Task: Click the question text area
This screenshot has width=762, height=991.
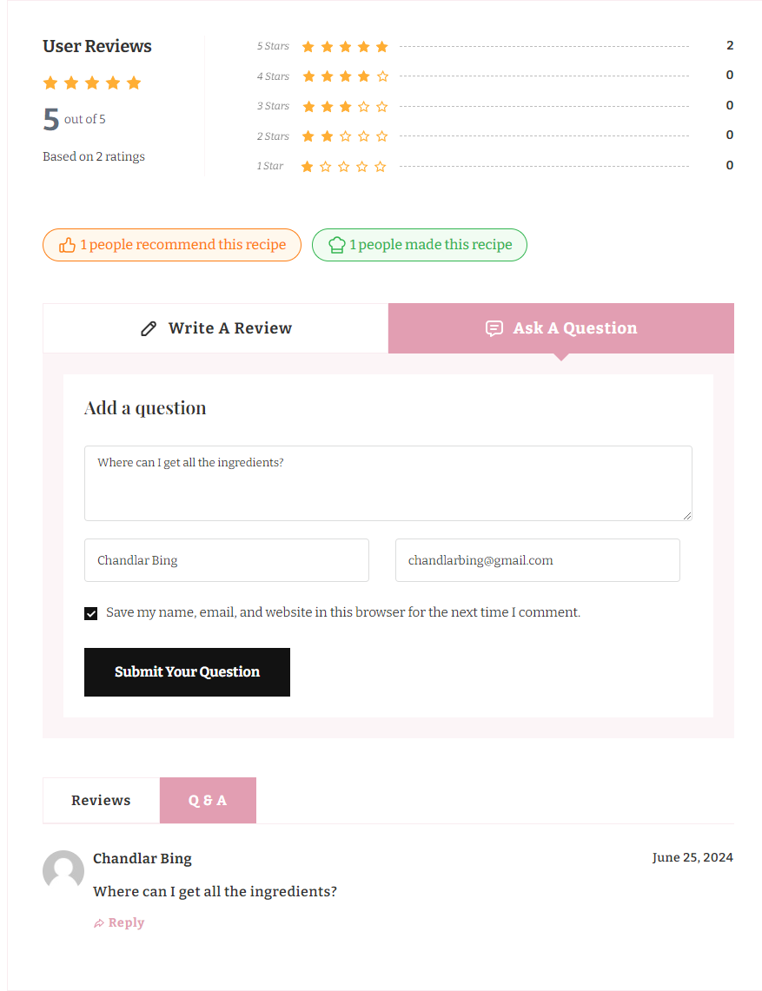Action: (388, 484)
